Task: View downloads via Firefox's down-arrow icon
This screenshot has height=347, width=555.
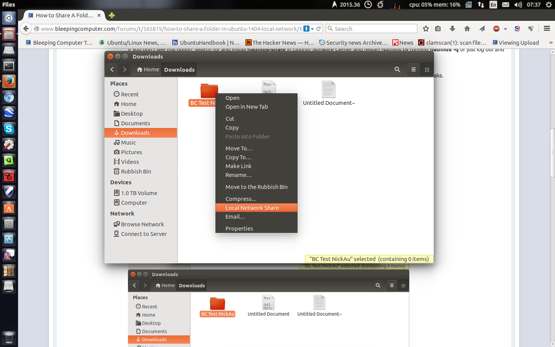Action: click(x=452, y=29)
